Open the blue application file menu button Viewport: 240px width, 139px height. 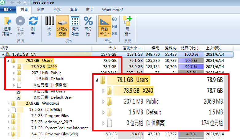pos(8,9)
